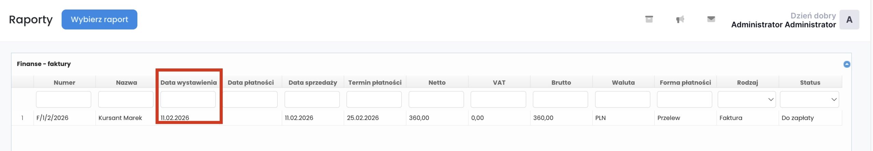Click the Numer filter input field

coord(63,100)
